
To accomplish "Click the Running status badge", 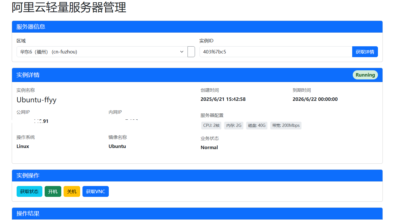I will [365, 75].
